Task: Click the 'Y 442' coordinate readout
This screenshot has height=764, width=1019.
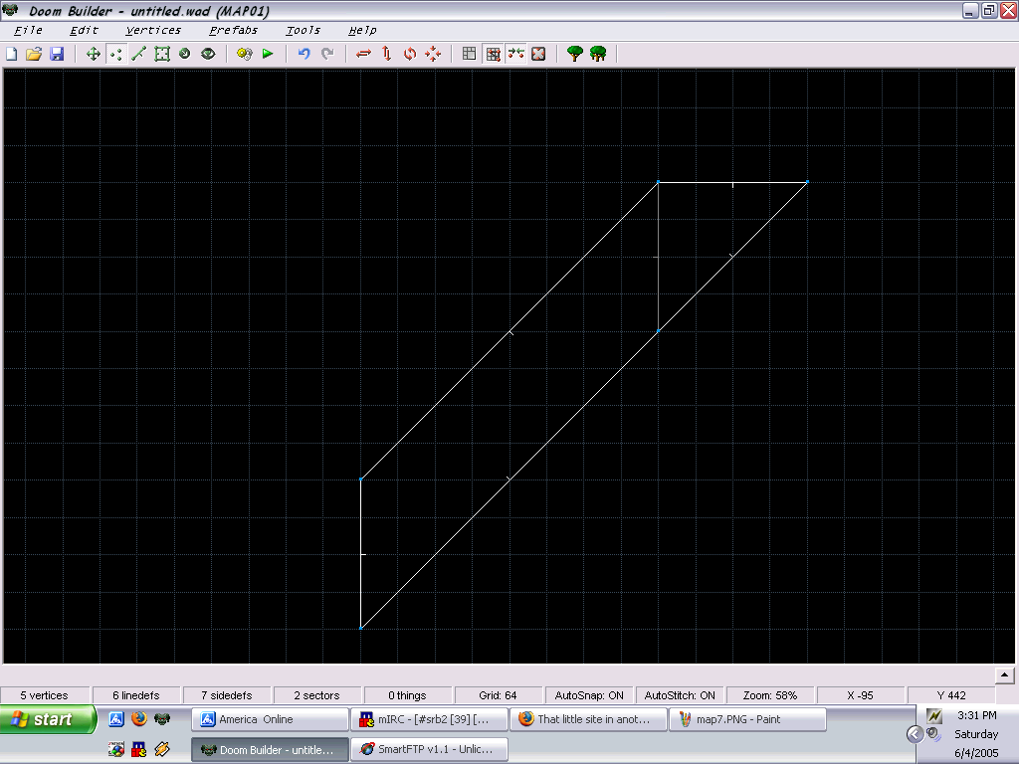Action: tap(951, 695)
